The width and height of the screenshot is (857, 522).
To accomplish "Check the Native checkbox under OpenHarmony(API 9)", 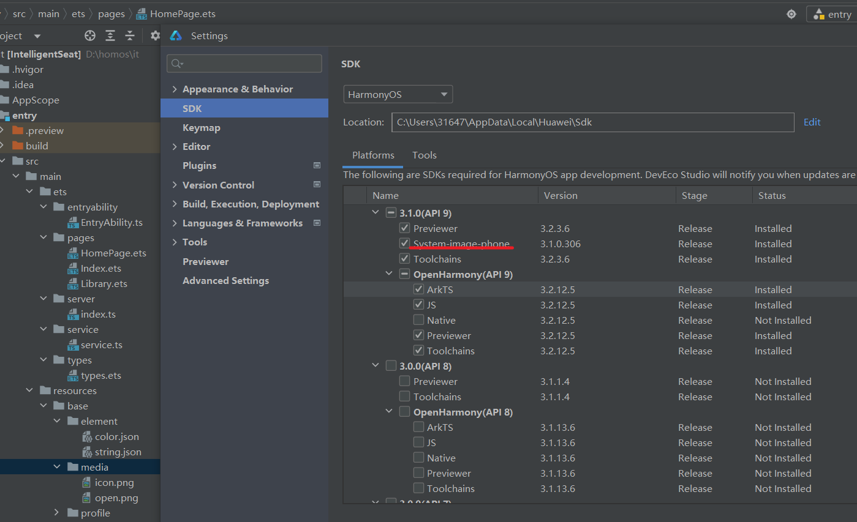I will 418,320.
